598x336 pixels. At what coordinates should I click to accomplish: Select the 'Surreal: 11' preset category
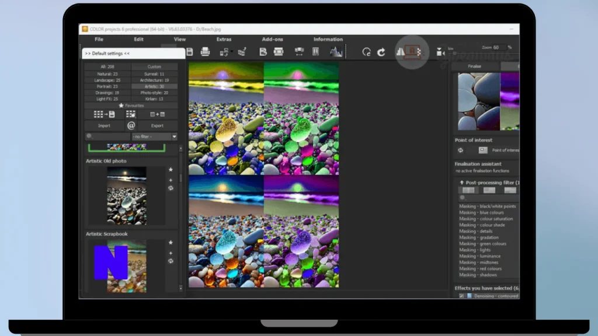(x=154, y=74)
